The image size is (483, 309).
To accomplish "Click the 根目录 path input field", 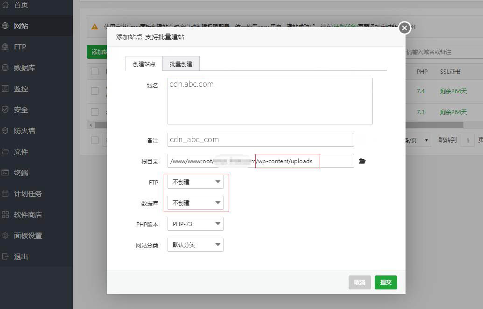I will [260, 161].
